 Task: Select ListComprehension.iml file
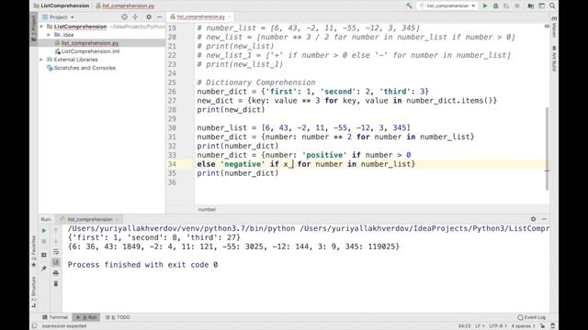tap(90, 51)
